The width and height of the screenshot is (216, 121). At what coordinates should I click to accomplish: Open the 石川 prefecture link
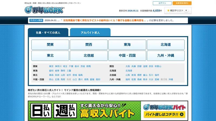[x=151, y=75]
